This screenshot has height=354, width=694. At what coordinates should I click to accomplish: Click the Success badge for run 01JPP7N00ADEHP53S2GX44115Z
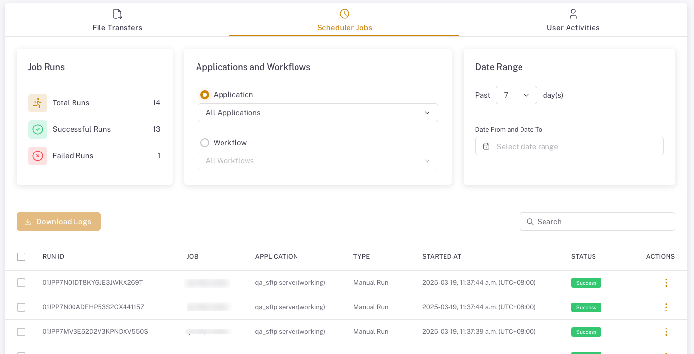pos(586,307)
